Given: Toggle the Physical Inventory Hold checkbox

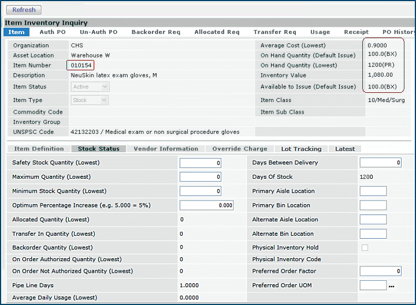Looking at the screenshot, I should pyautogui.click(x=364, y=248).
